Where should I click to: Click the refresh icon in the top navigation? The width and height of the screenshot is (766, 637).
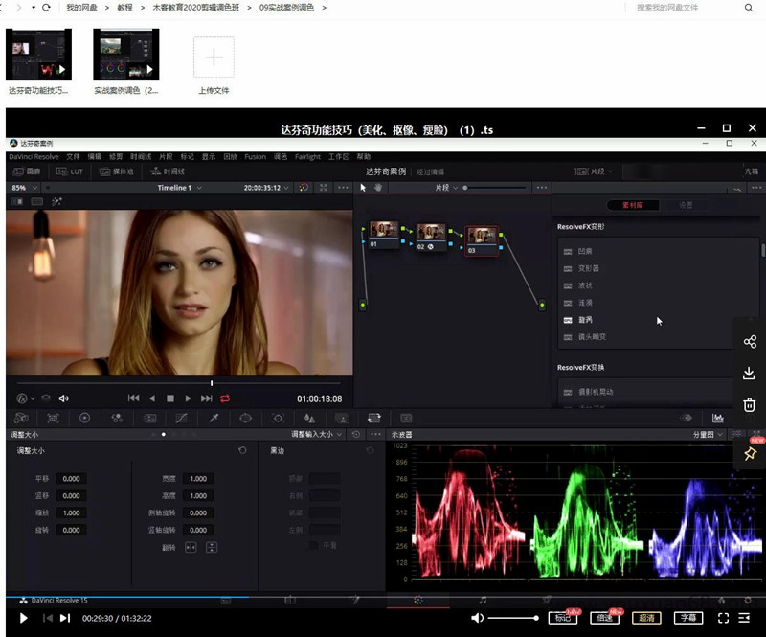pos(46,8)
